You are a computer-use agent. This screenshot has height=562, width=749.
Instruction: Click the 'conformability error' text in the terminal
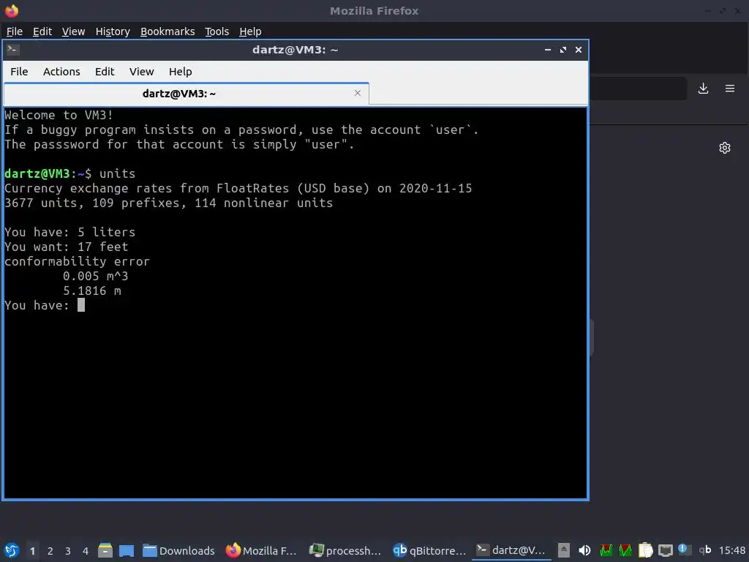pos(77,261)
